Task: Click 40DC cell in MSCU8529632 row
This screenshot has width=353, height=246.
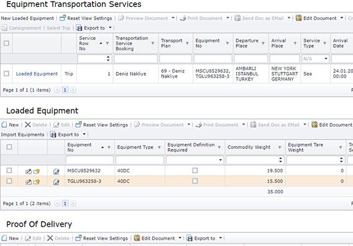Action: [x=140, y=170]
